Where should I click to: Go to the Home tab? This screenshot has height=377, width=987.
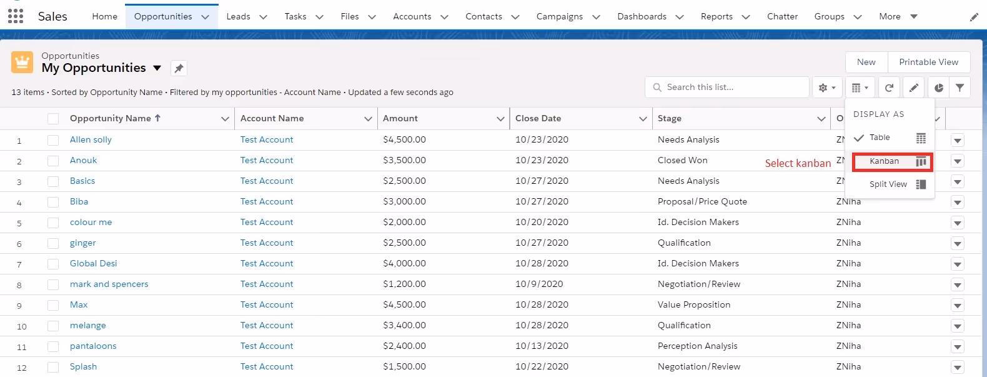(x=104, y=16)
